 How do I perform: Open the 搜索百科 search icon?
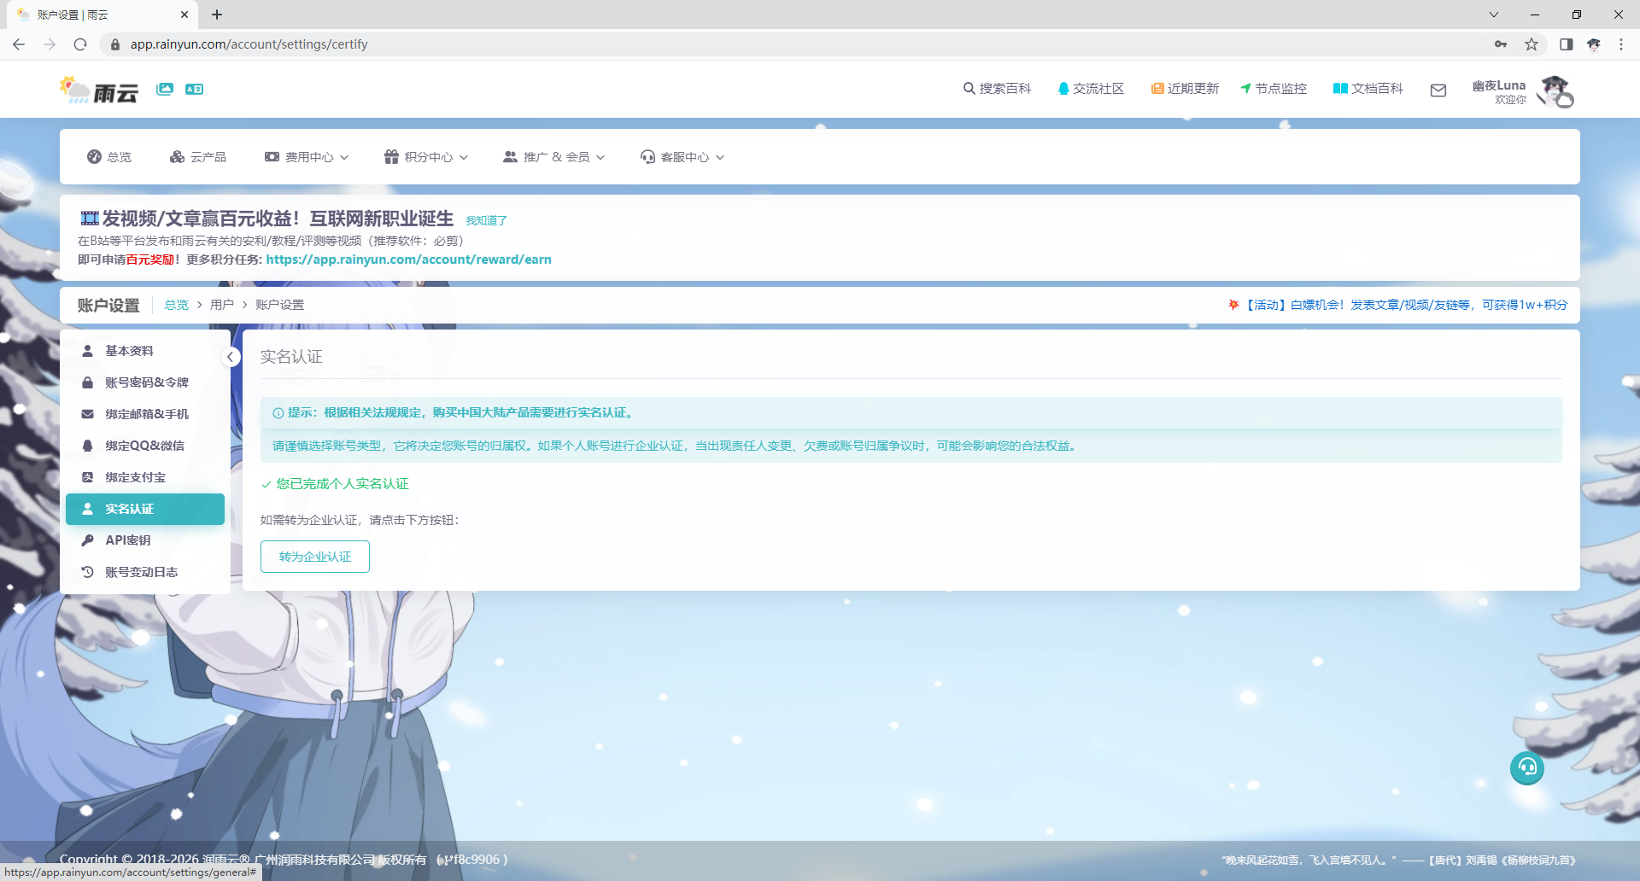click(x=998, y=88)
